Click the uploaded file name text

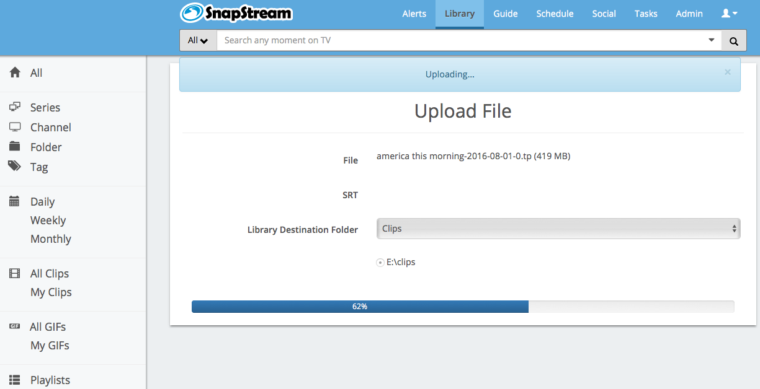click(473, 156)
